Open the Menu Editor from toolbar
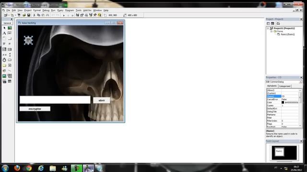The height and width of the screenshot is (172, 307). tap(19, 15)
